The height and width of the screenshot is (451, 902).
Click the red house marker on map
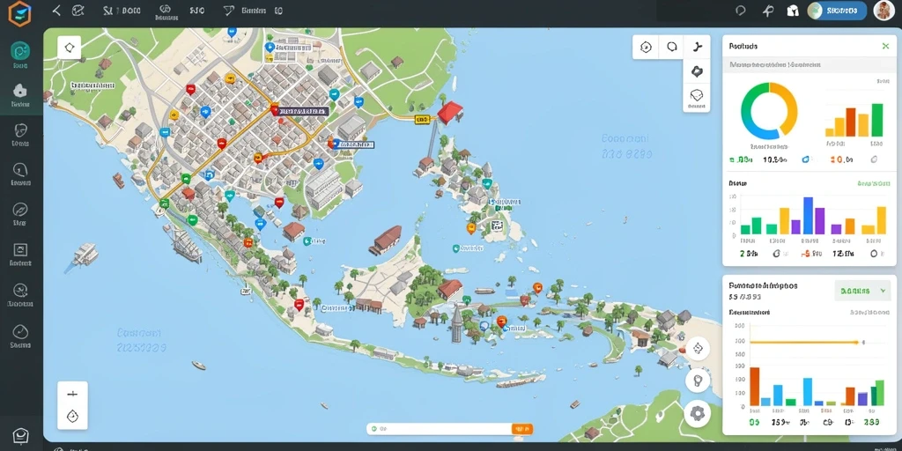[x=450, y=112]
